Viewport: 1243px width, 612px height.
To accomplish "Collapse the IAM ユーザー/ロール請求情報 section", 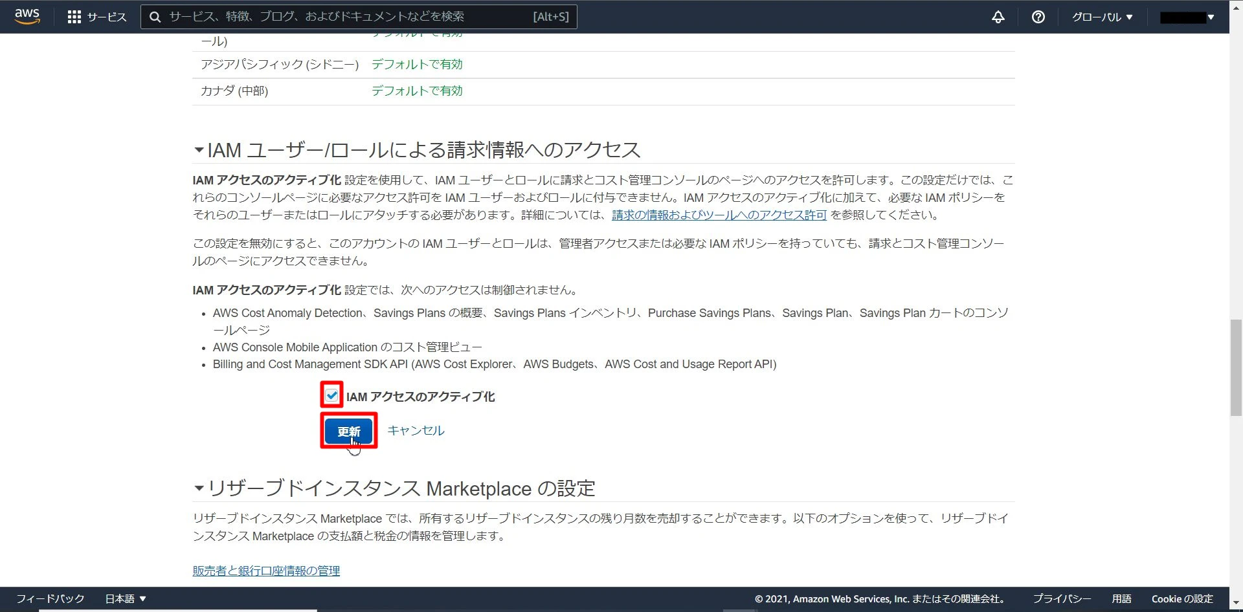I will 199,150.
